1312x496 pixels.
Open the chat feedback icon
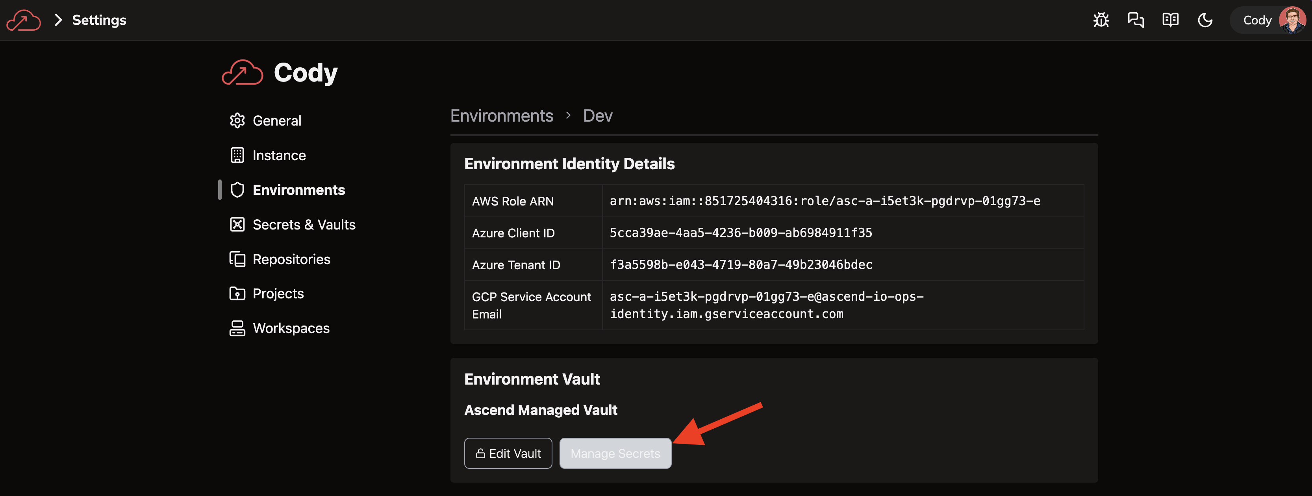tap(1135, 20)
